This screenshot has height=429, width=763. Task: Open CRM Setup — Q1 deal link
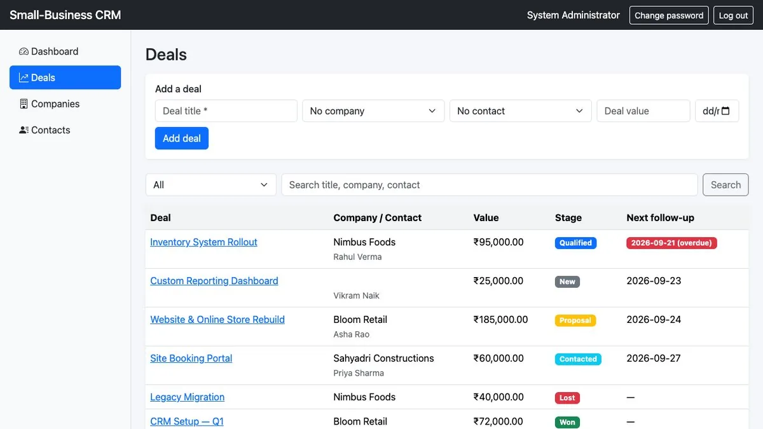(187, 421)
